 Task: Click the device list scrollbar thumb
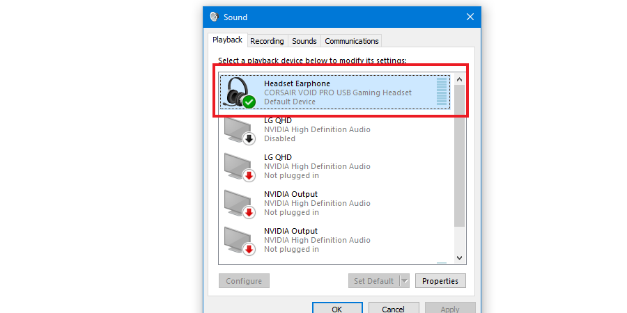pos(460,156)
